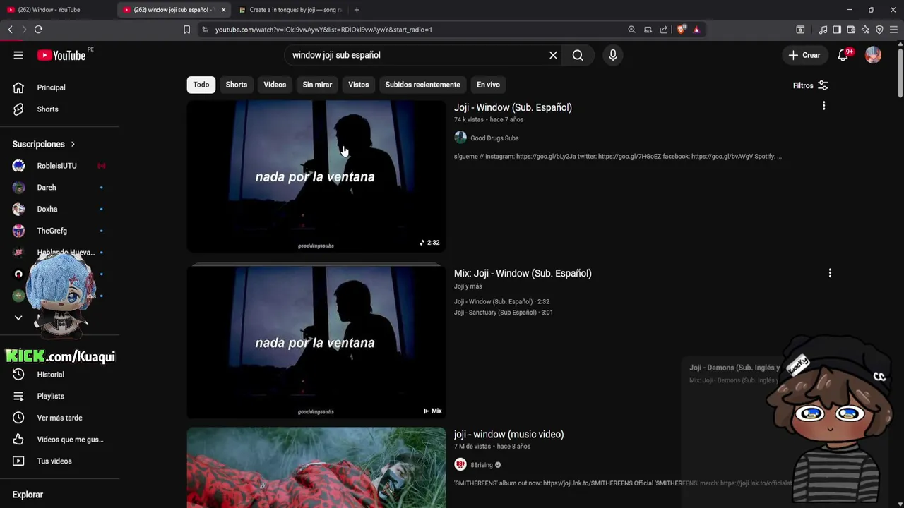
Task: Select the Videos filter chip
Action: click(x=275, y=85)
